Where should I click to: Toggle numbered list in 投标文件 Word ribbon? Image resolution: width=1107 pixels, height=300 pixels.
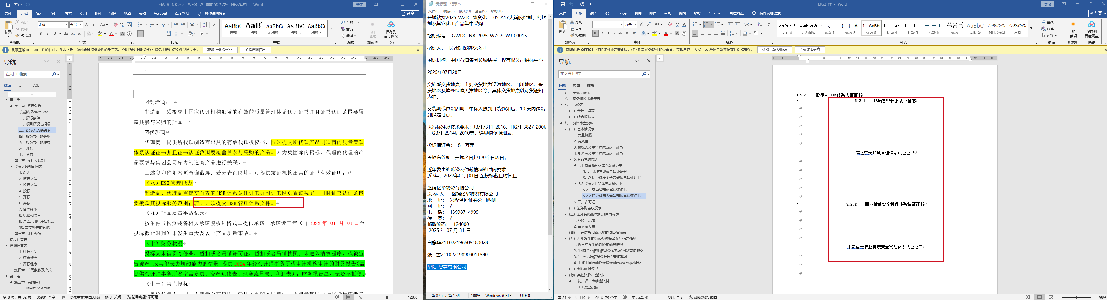[707, 25]
